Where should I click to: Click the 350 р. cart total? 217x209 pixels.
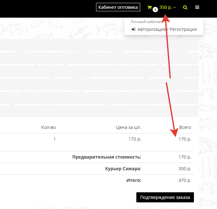click(165, 7)
